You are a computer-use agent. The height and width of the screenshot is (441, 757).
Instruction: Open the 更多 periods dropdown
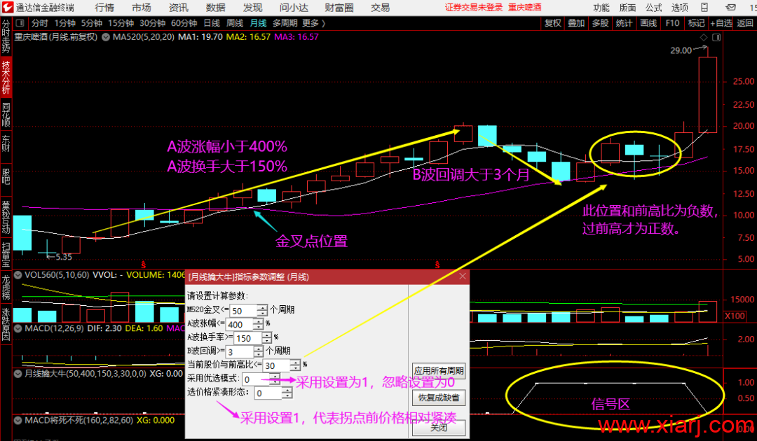[314, 23]
